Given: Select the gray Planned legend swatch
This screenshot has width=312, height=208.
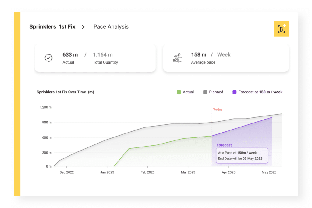Looking at the screenshot, I should point(205,92).
